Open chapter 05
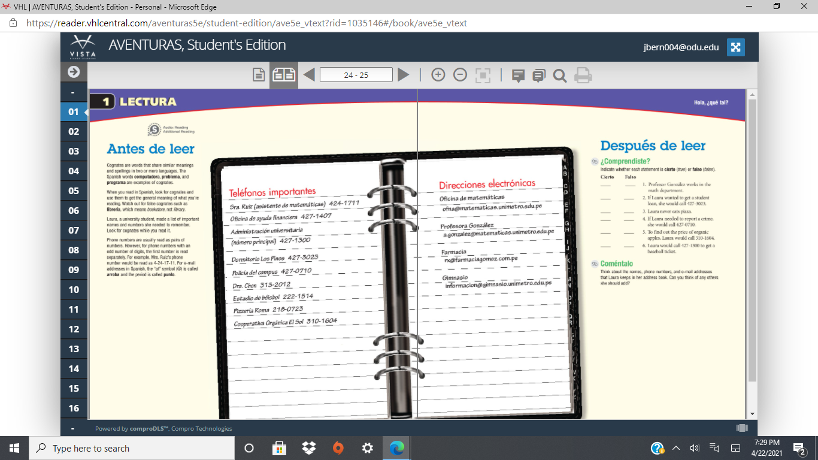Image resolution: width=818 pixels, height=460 pixels. 74,191
